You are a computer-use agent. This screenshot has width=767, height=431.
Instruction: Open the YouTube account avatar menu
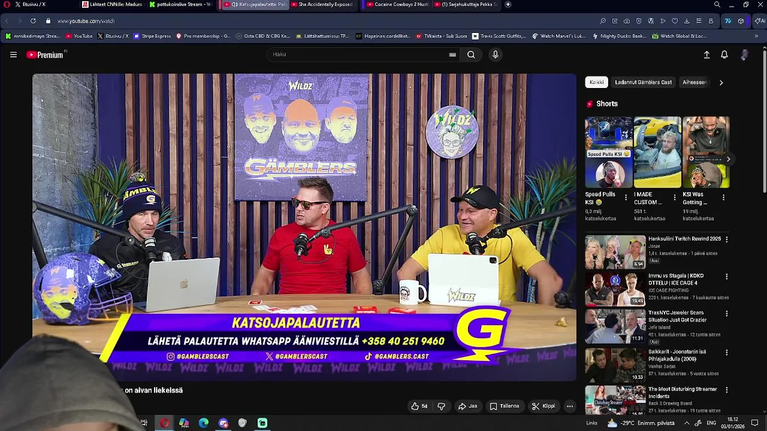[x=744, y=54]
